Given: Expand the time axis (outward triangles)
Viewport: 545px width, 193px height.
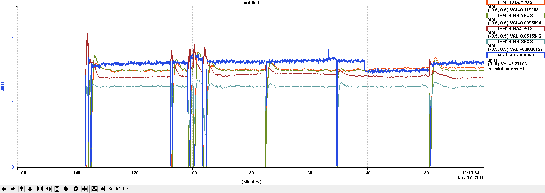Looking at the screenshot, I should coord(49,189).
